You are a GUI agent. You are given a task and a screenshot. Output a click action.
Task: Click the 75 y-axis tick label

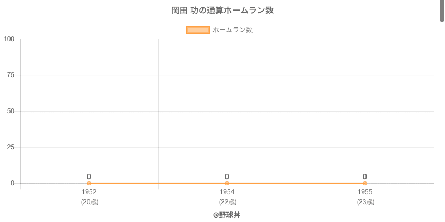[11, 75]
